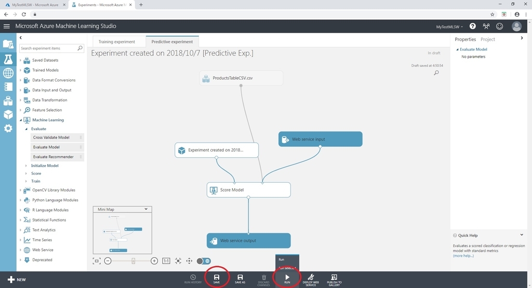Select the Evaluate Model module in palette
Image resolution: width=532 pixels, height=288 pixels.
[57, 147]
